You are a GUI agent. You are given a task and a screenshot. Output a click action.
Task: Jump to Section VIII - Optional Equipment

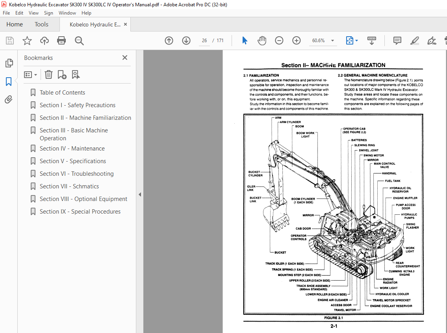pyautogui.click(x=83, y=199)
